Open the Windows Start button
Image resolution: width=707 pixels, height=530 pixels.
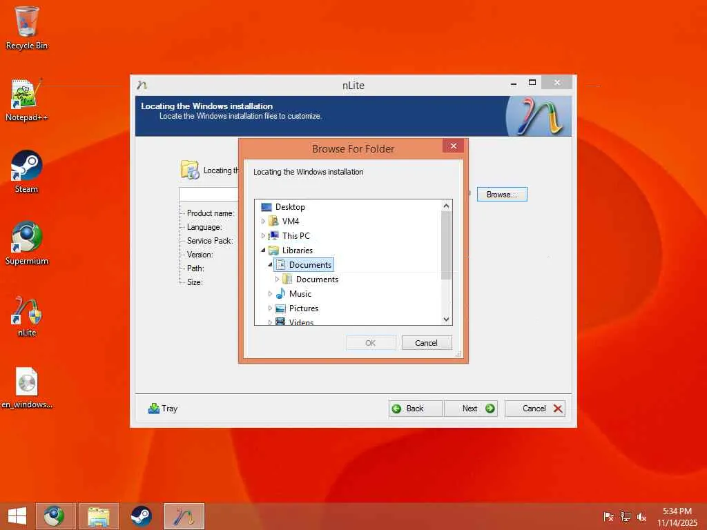click(17, 516)
